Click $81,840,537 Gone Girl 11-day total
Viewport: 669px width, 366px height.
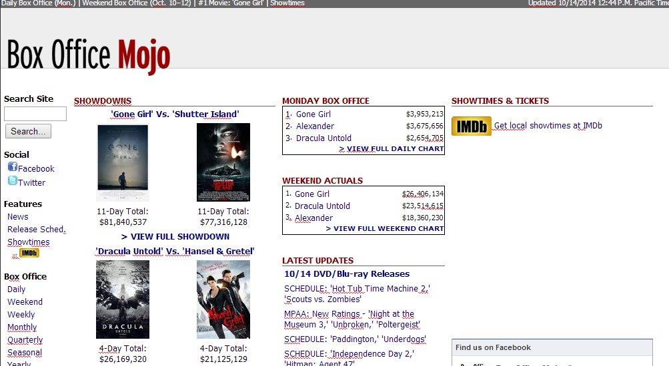pos(123,222)
